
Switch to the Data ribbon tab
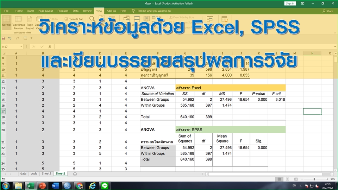coord(76,11)
